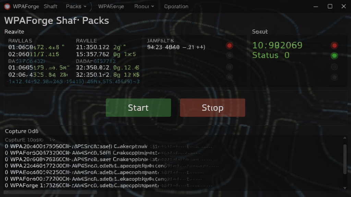Toggle the red indicator beside the 94:23 row

pyautogui.click(x=229, y=46)
